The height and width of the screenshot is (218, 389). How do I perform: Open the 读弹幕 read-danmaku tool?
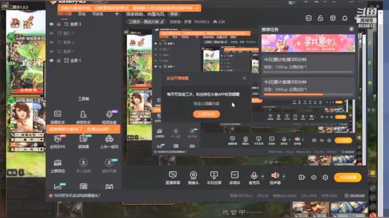click(x=83, y=141)
